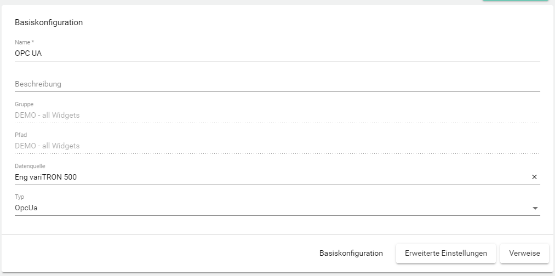
Task: Open the Erweiterte Einstellungen section
Action: [445, 253]
